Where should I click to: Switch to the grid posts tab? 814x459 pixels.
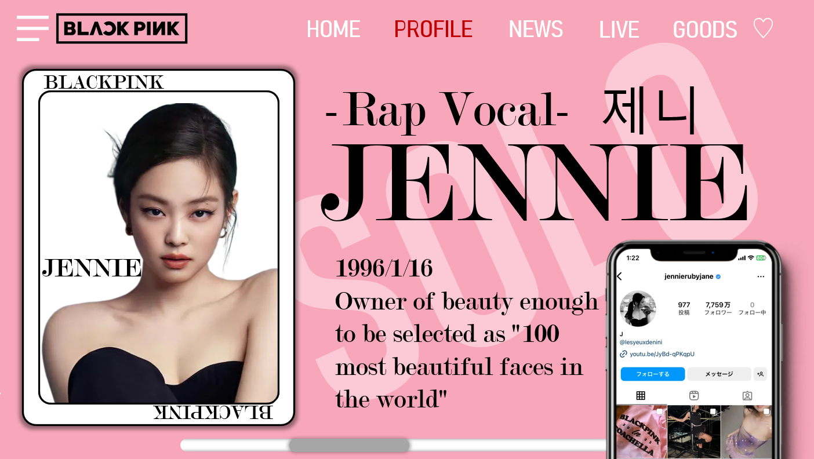(x=641, y=396)
